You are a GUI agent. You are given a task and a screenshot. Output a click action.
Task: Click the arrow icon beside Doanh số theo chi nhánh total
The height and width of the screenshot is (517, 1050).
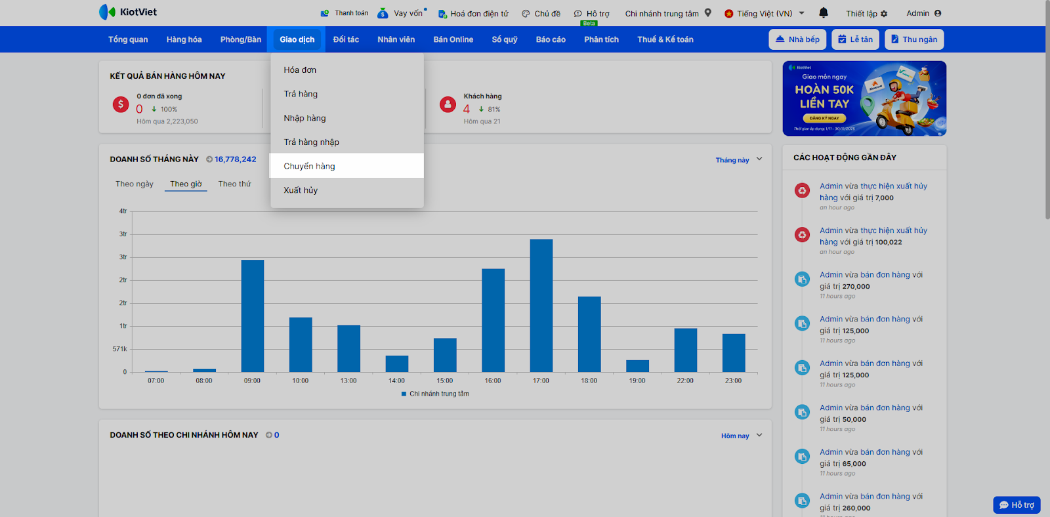[269, 435]
